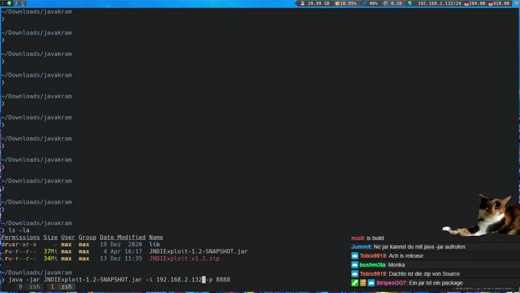This screenshot has width=520, height=293.
Task: Click JNDIExploit-1.2-SNAPSHOT.jar in the file listing
Action: point(198,252)
